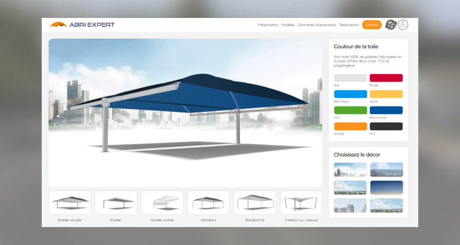Select the Standard model thumbnail
The height and width of the screenshot is (245, 460).
click(209, 203)
